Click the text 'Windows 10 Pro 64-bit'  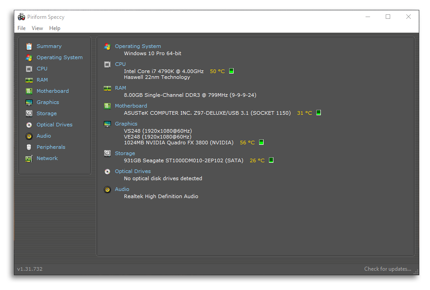coord(153,53)
